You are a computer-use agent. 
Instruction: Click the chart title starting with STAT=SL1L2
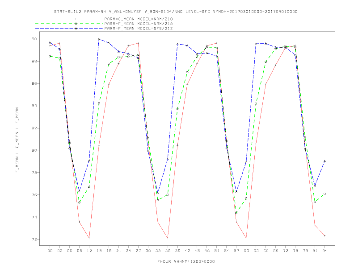click(176, 12)
